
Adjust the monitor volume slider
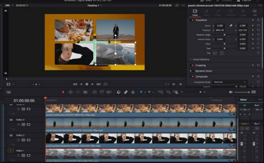[x=242, y=92]
